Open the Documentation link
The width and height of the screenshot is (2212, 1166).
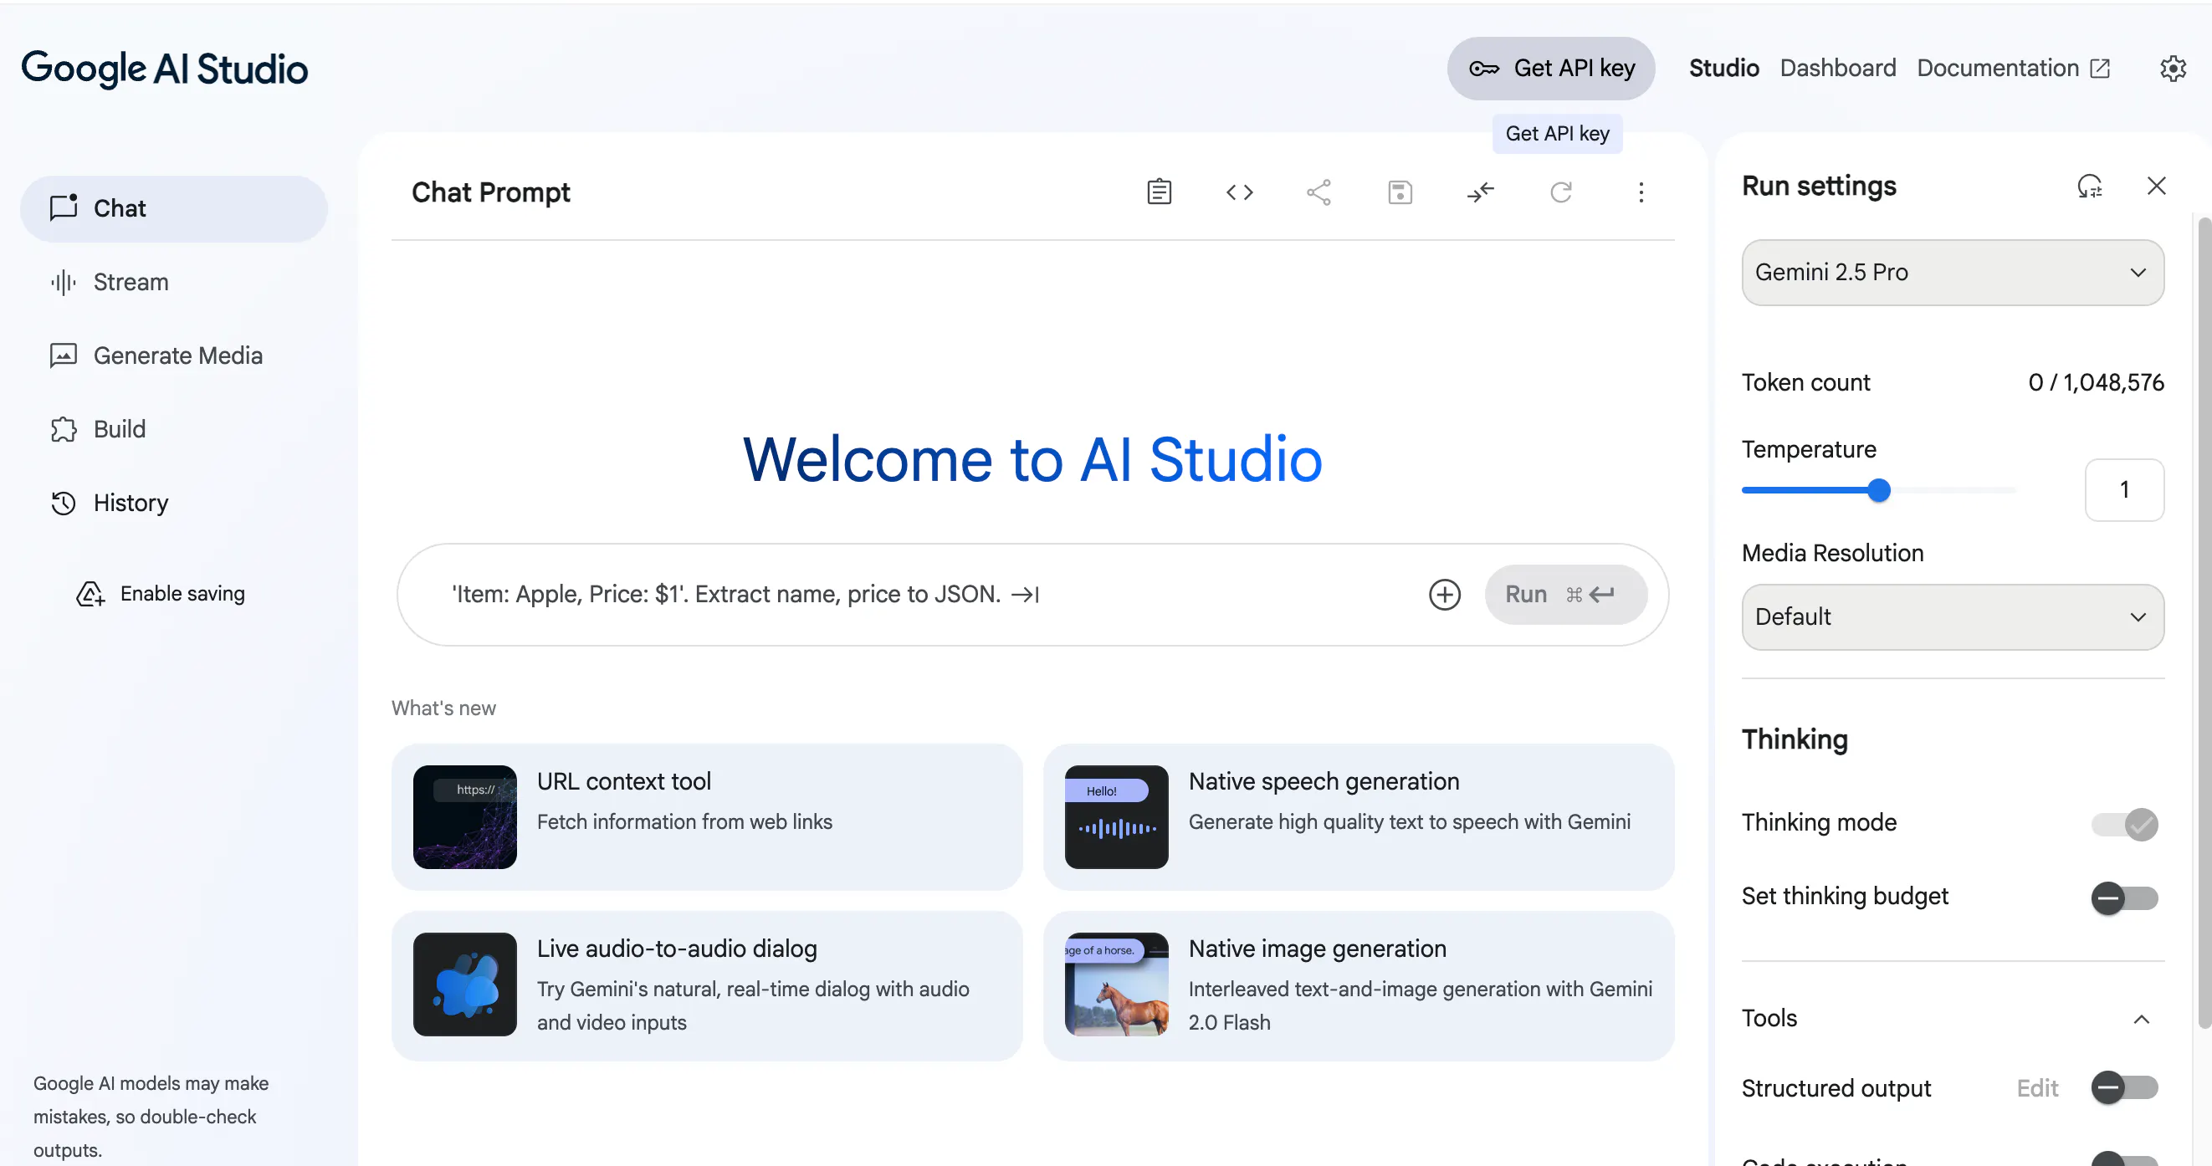click(x=2013, y=68)
